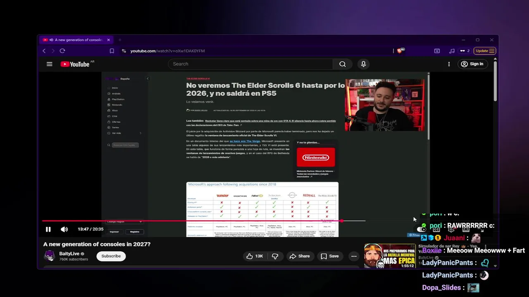Bookmark this page with bookmark icon

[x=112, y=51]
